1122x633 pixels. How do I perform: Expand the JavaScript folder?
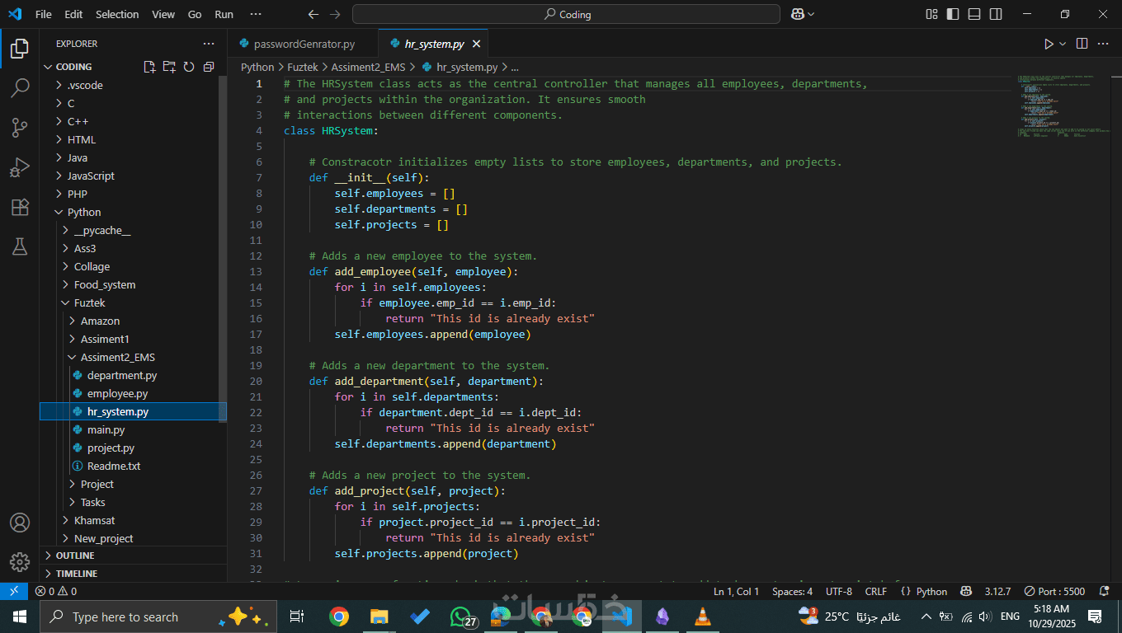pyautogui.click(x=91, y=176)
